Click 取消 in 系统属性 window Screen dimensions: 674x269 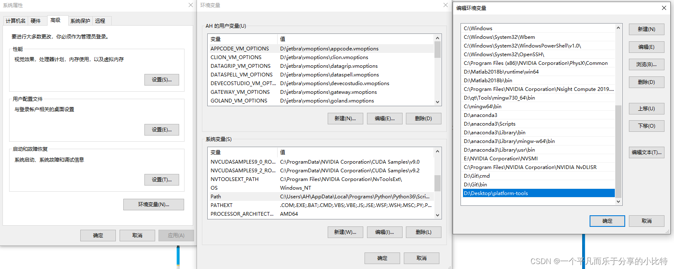click(x=137, y=236)
